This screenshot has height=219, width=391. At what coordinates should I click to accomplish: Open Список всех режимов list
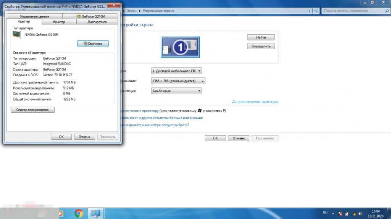pos(32,110)
